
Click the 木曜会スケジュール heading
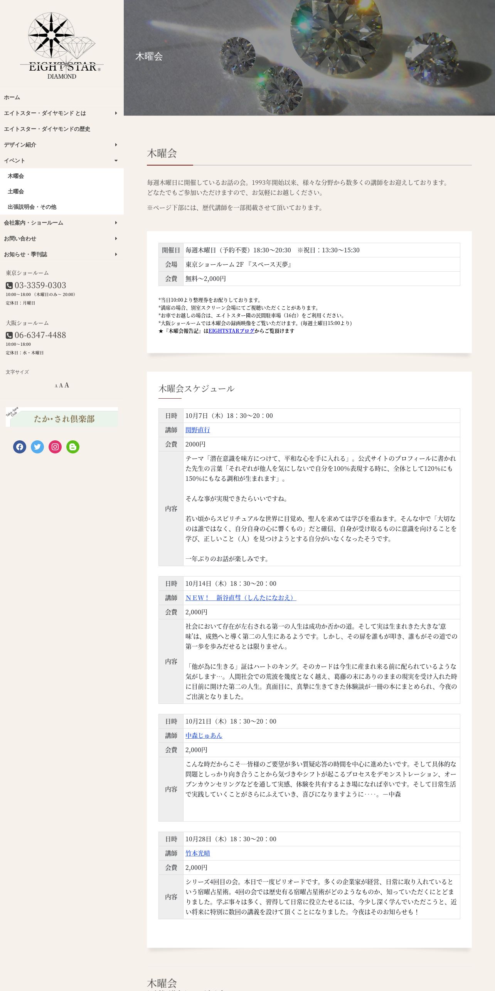pos(197,389)
